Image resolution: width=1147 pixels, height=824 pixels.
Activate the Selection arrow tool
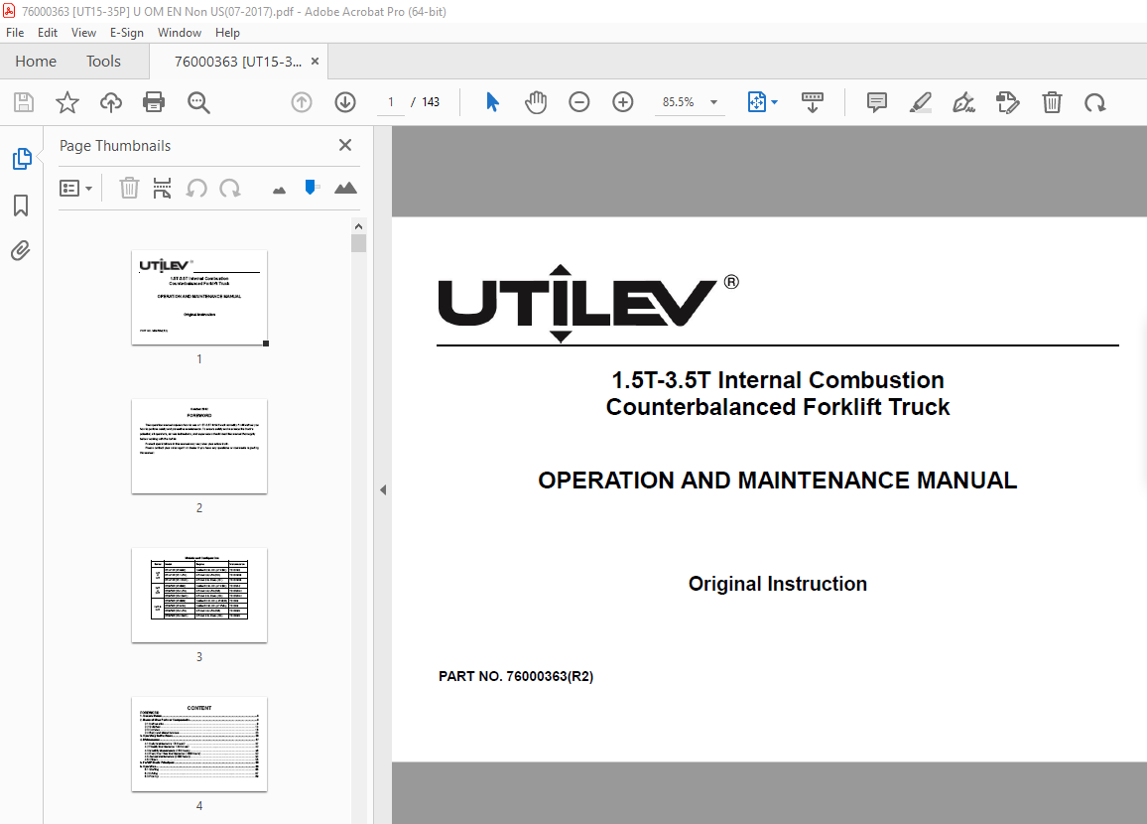492,102
